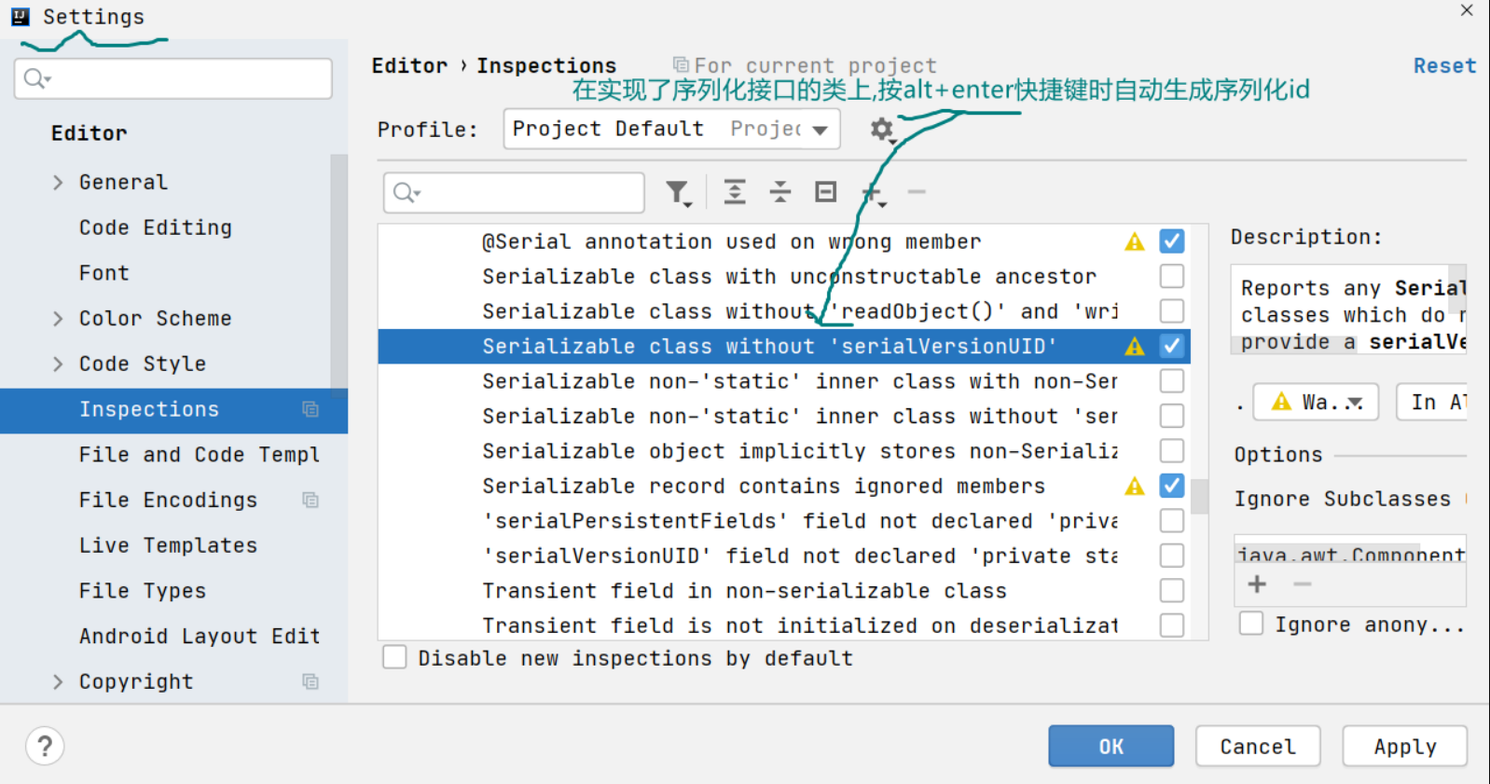The height and width of the screenshot is (784, 1490).
Task: Click the filter inspections funnel icon
Action: pyautogui.click(x=678, y=193)
